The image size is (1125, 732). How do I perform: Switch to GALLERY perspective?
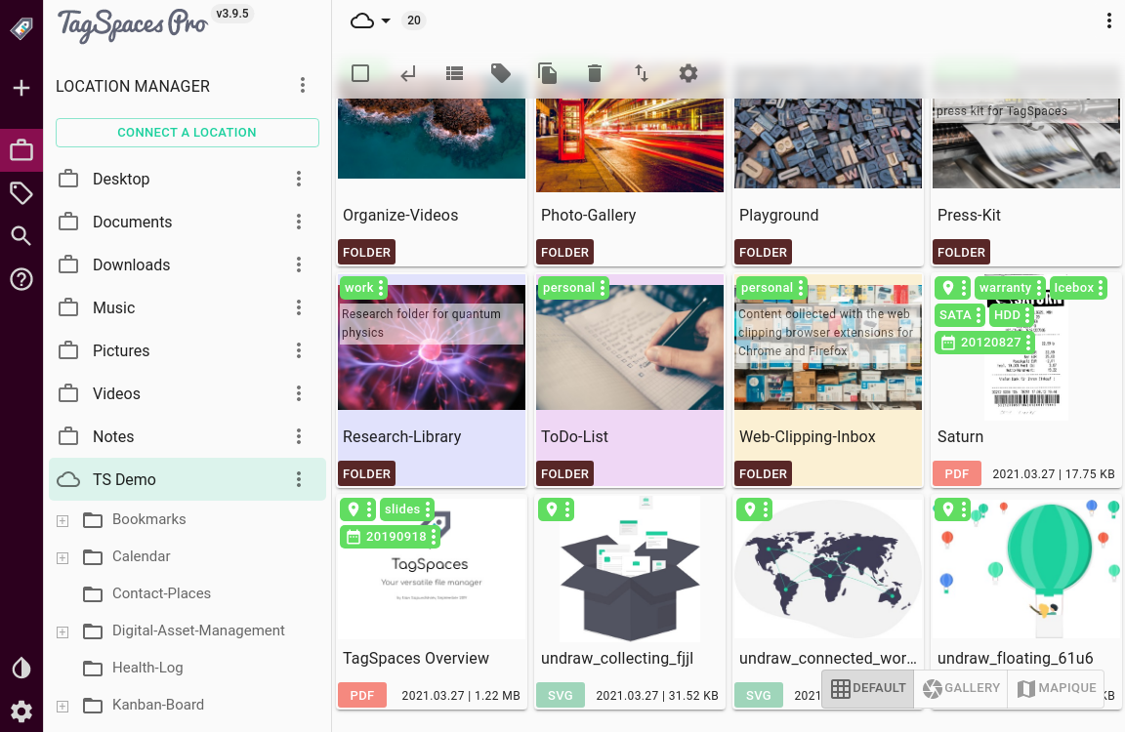point(961,688)
